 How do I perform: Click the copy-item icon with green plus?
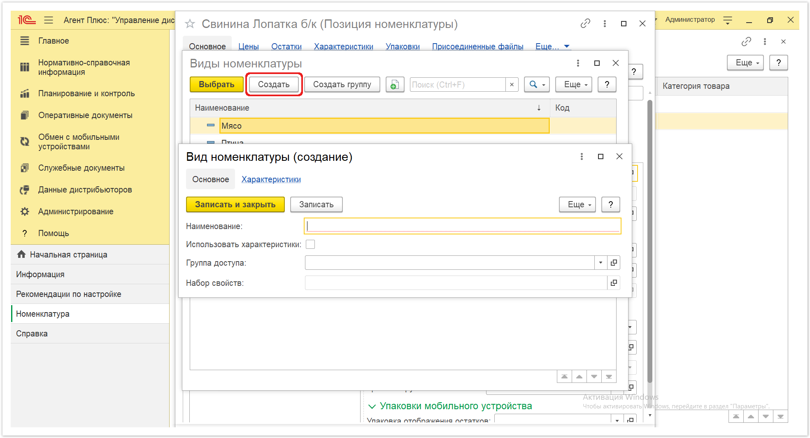[x=395, y=84]
